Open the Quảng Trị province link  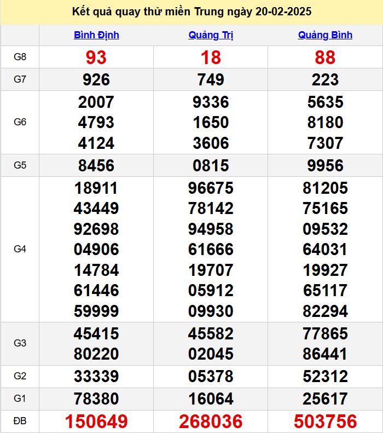(211, 35)
